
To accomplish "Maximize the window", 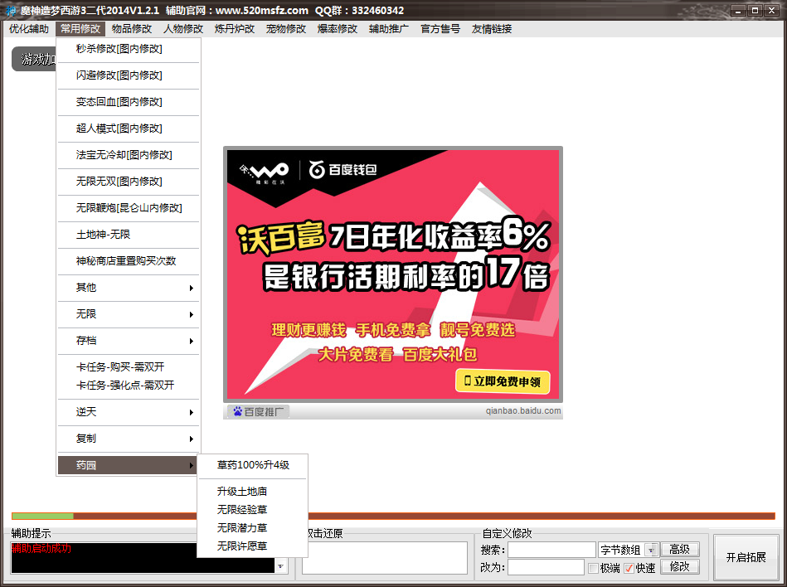I will 755,11.
